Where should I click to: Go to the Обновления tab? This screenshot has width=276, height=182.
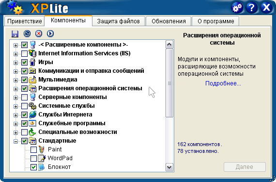169,21
